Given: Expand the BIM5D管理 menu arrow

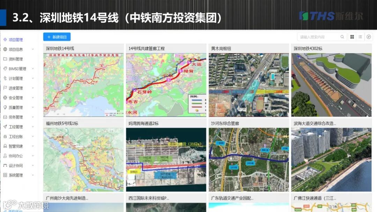Looking at the screenshot, I should 33,69.
